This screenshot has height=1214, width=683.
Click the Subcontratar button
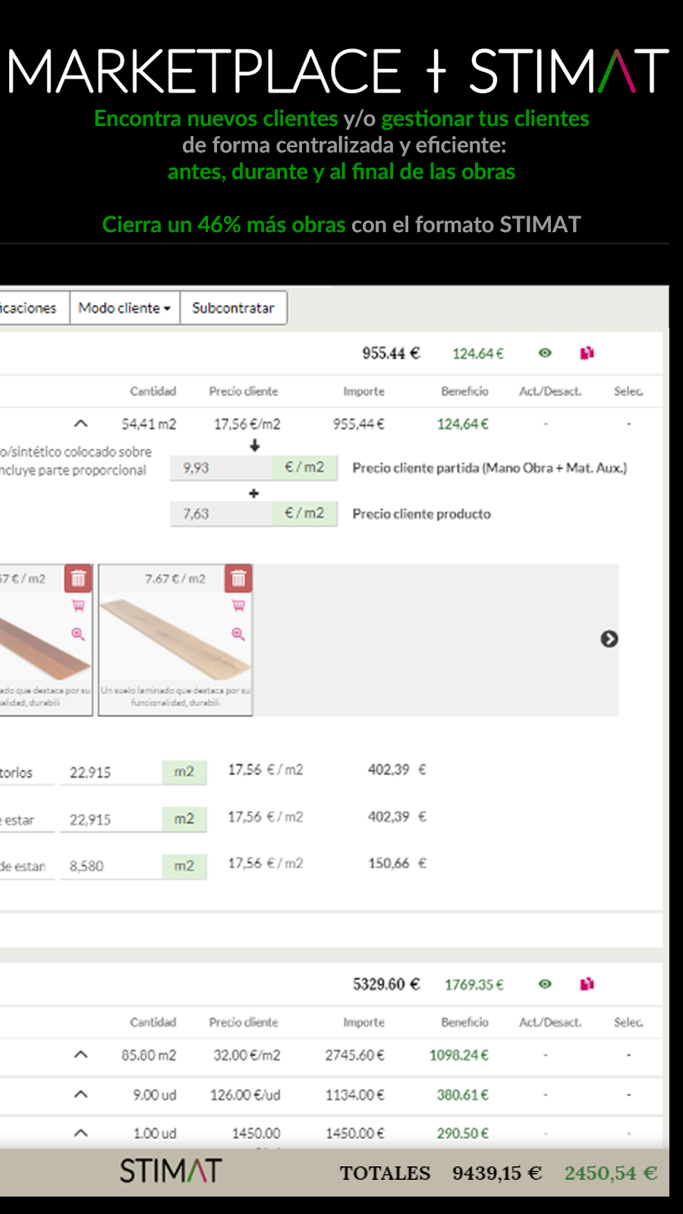pyautogui.click(x=233, y=308)
